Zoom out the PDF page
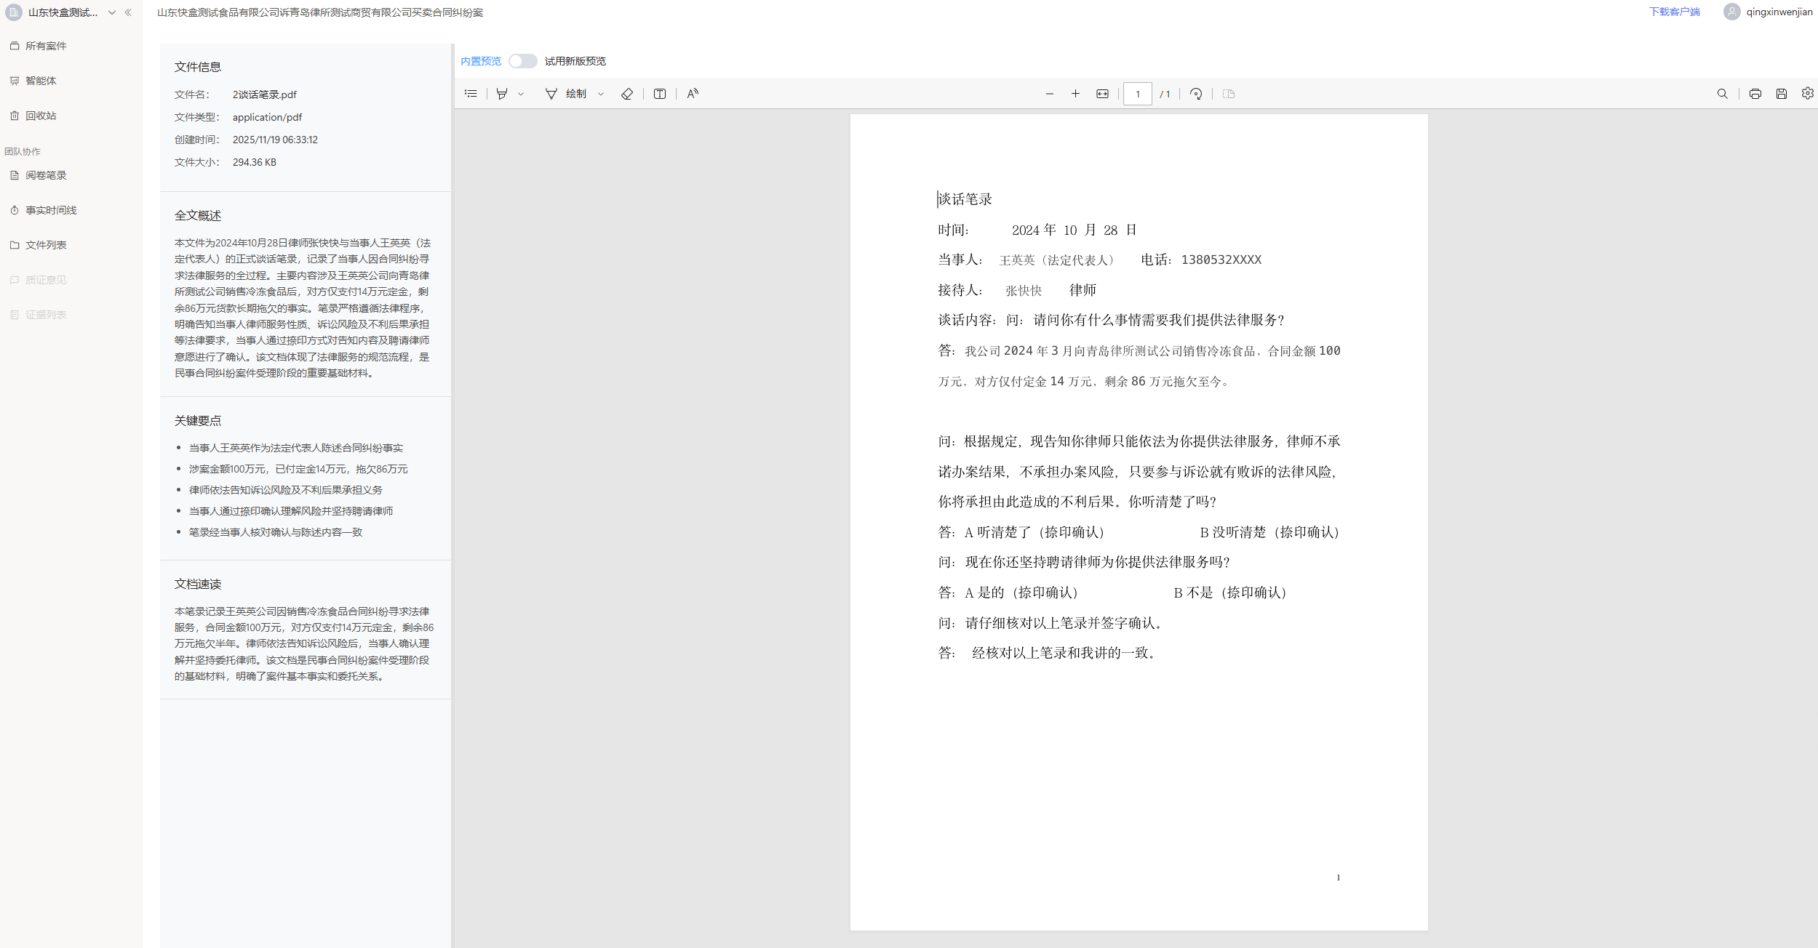Screen dimensions: 1818x948 tap(1049, 94)
